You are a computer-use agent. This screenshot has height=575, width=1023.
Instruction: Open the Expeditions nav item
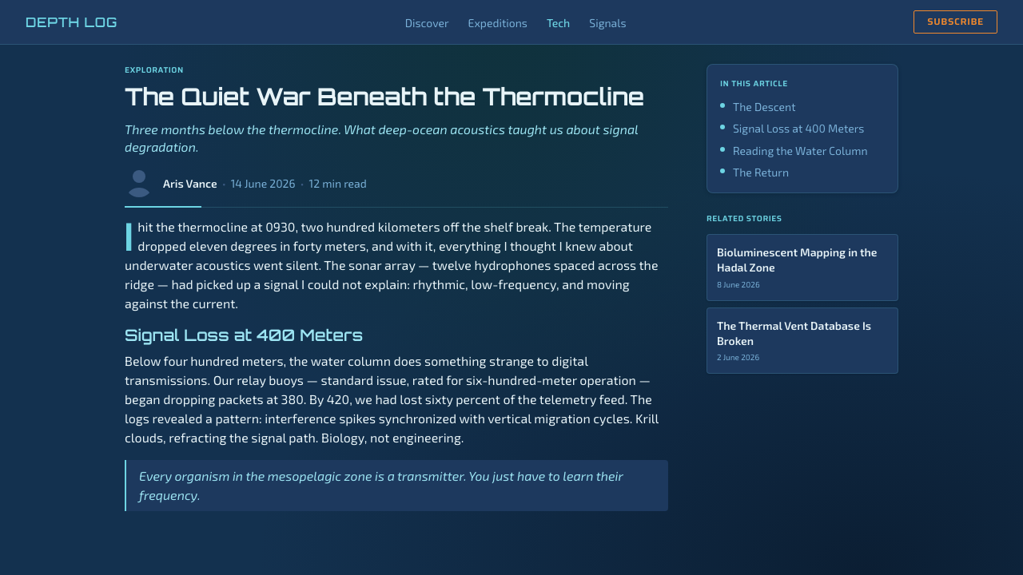coord(498,23)
